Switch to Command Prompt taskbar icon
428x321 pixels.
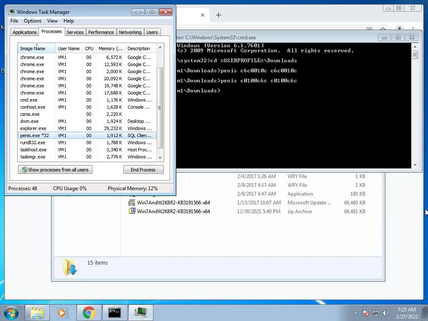[x=115, y=313]
